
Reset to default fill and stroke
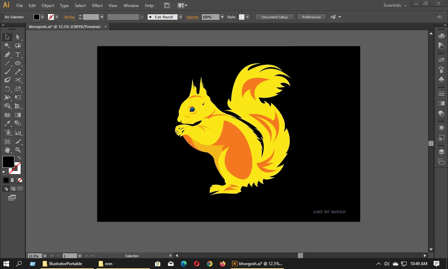4,172
